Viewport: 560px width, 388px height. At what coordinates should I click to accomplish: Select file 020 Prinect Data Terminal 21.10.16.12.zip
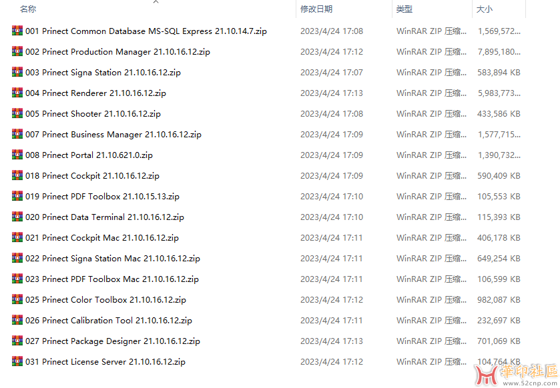pos(105,217)
